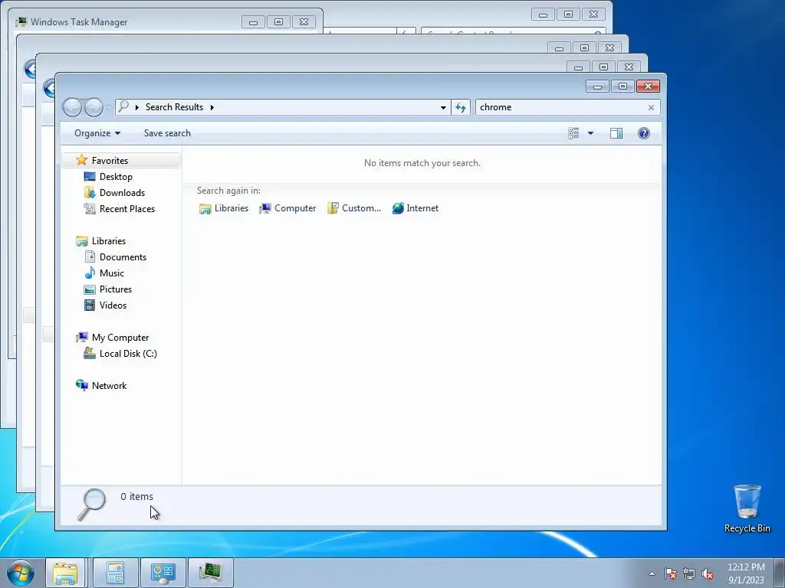The width and height of the screenshot is (785, 588).
Task: Click the Start button
Action: tap(20, 573)
